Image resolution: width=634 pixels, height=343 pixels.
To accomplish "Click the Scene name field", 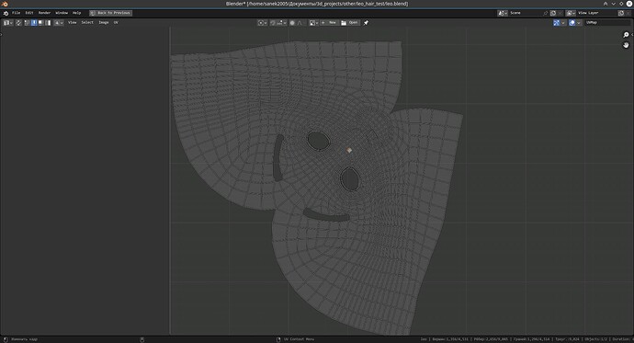I will point(525,13).
